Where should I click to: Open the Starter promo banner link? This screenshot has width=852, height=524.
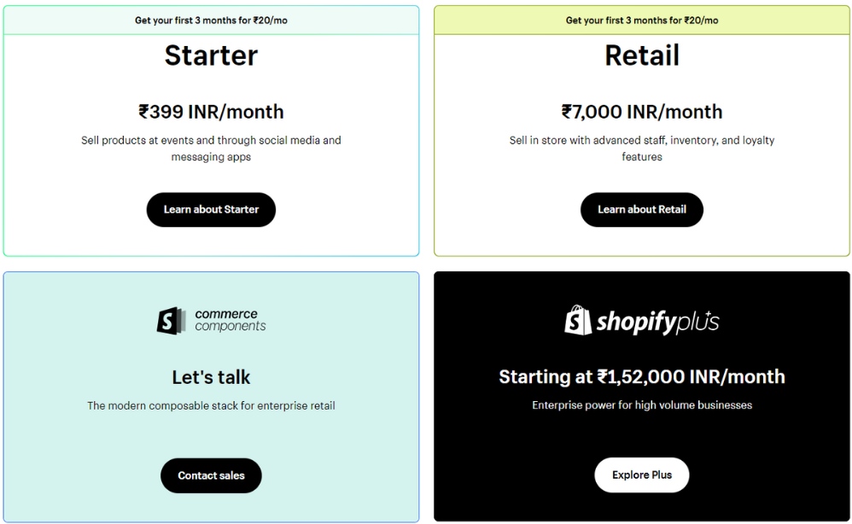pos(210,20)
